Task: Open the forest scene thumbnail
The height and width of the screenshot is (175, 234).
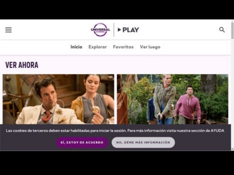Action: [x=173, y=99]
